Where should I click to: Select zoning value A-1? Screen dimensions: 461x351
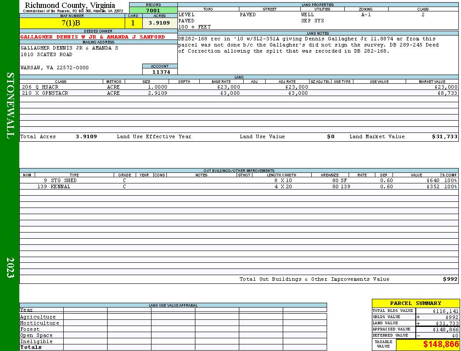tap(366, 14)
